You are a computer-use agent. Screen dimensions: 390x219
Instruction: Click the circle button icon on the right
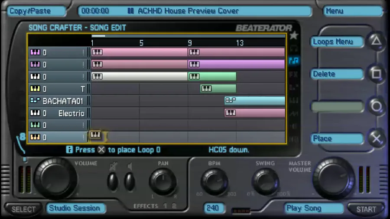click(376, 106)
